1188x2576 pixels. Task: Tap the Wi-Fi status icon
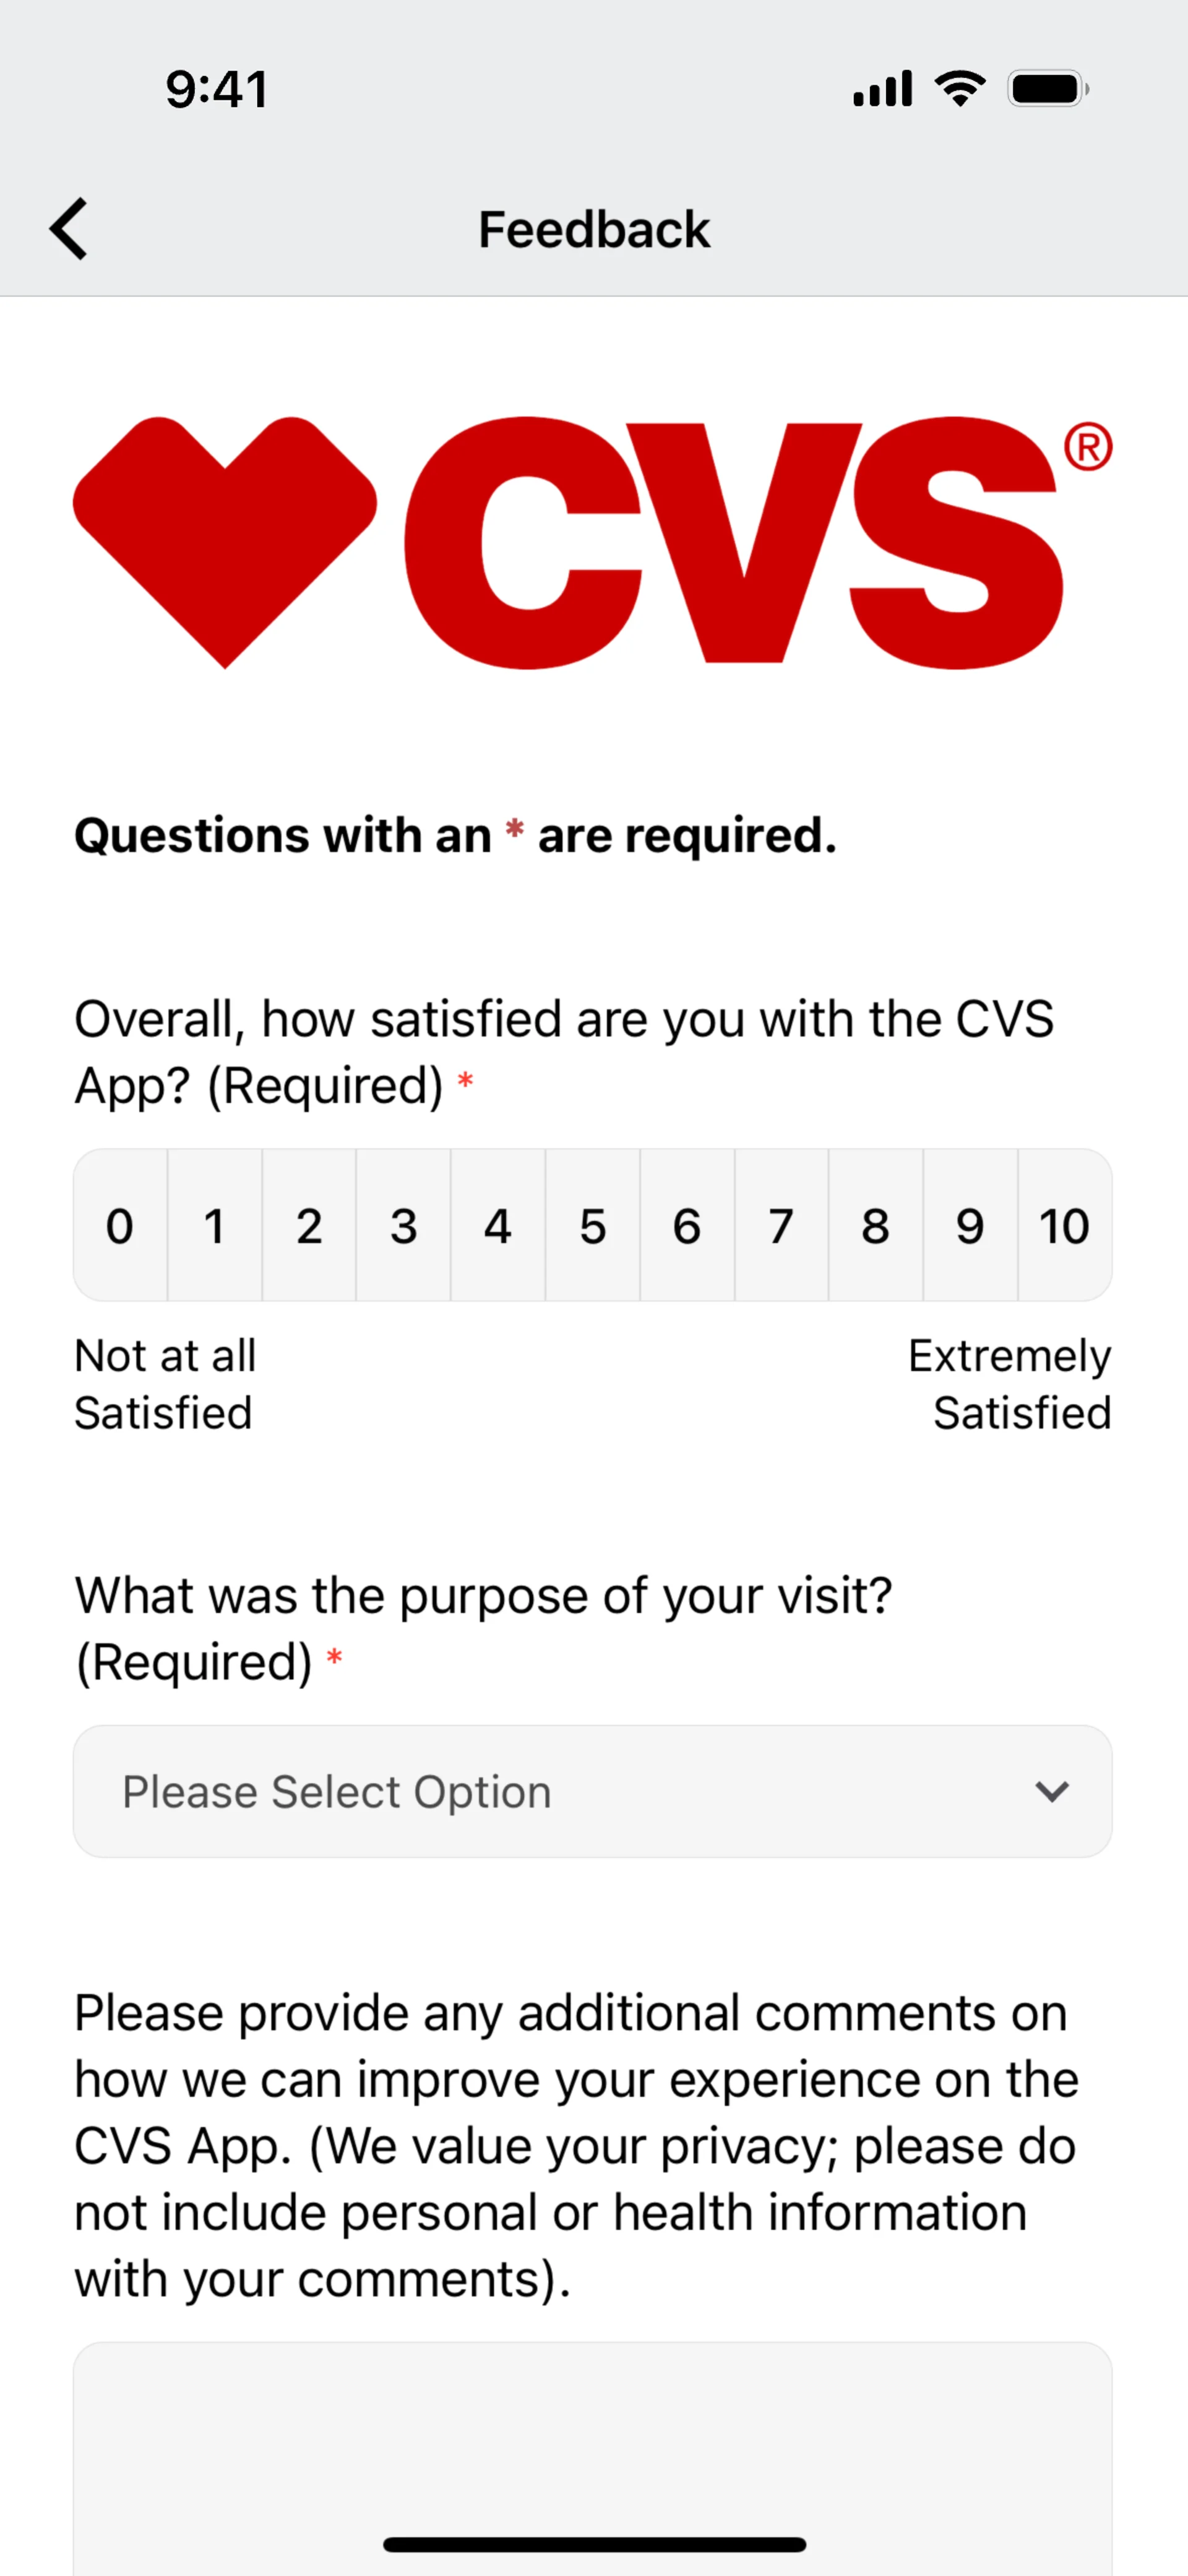coord(960,89)
